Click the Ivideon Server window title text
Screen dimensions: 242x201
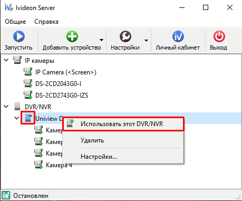tap(35, 8)
